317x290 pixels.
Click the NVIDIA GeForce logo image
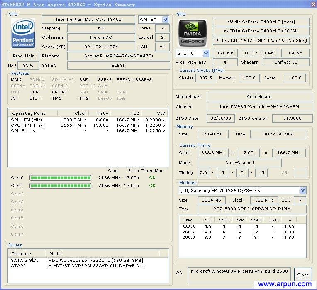tap(193, 32)
